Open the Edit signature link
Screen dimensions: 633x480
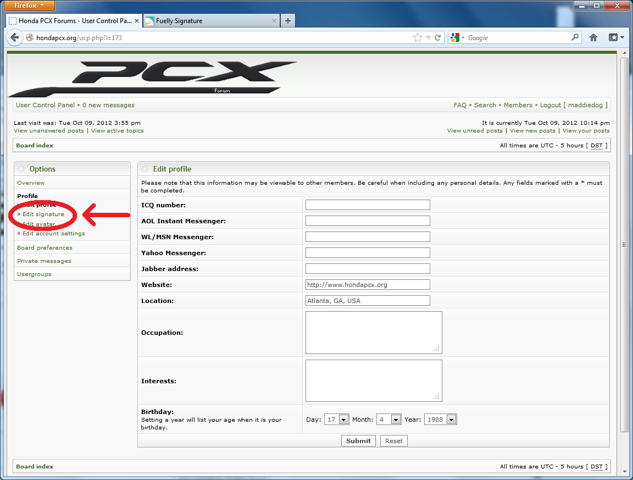pos(43,214)
